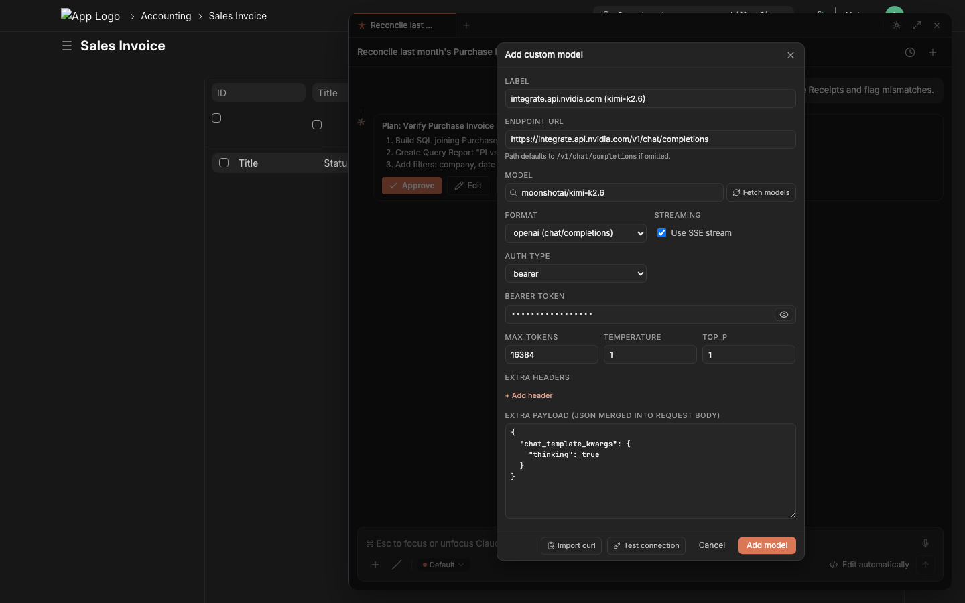Viewport: 965px width, 603px height.
Task: Start new conversation plus icon
Action: 933,52
